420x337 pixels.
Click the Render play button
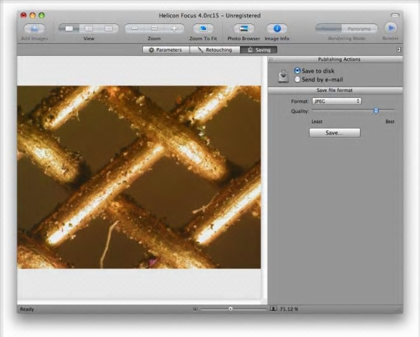click(x=390, y=28)
